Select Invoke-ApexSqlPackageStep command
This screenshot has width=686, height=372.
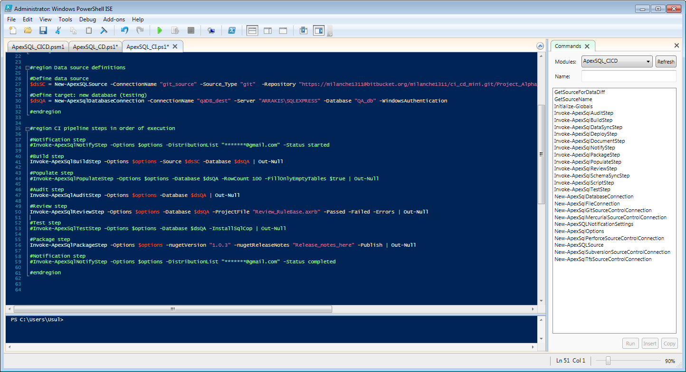pos(587,155)
